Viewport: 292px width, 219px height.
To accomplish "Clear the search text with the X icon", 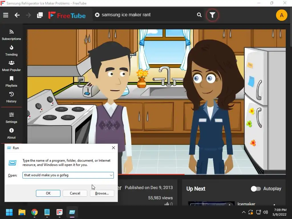I will click(97, 15).
